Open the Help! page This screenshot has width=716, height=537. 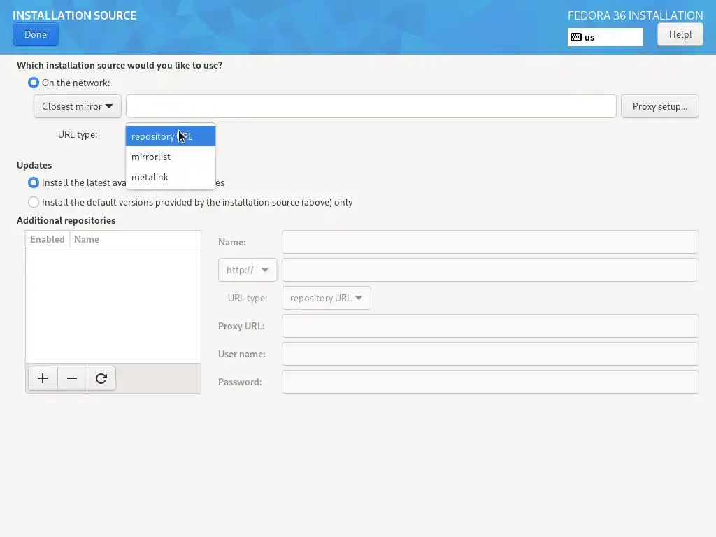point(680,35)
